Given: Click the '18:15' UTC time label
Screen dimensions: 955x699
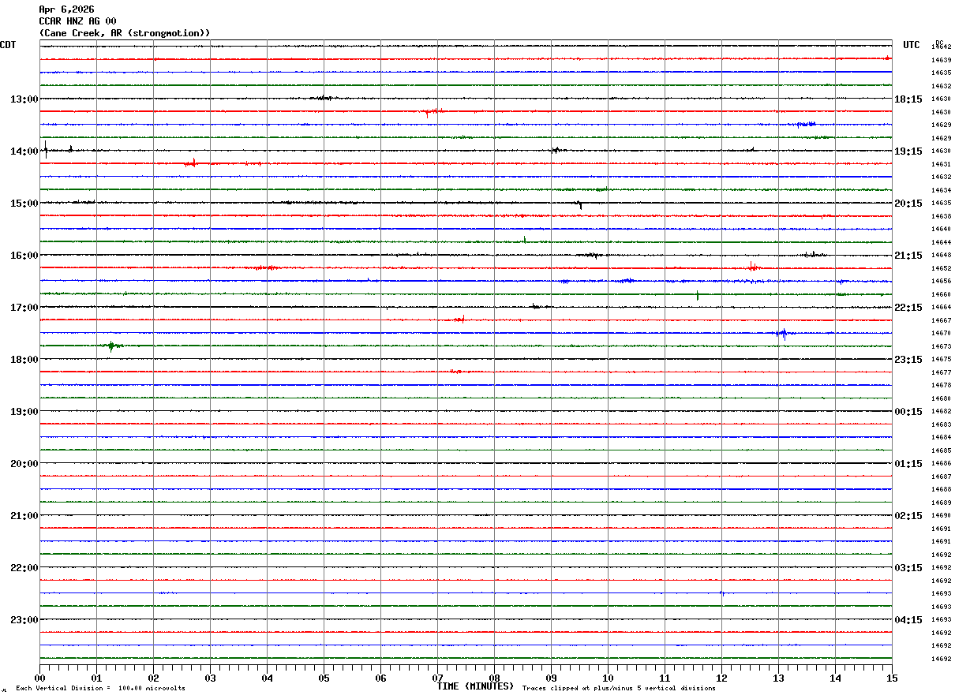Looking at the screenshot, I should tap(908, 99).
